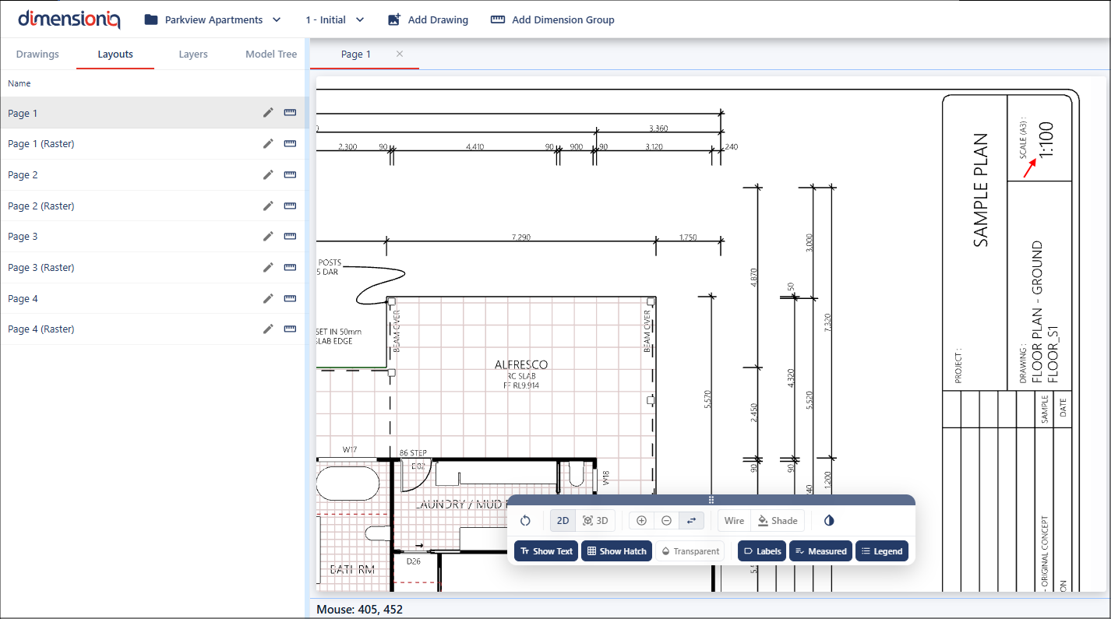Expand the 1 - Initial revision dropdown

pos(335,20)
